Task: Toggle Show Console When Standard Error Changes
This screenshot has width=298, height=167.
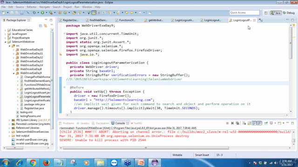Action: tap(259, 123)
